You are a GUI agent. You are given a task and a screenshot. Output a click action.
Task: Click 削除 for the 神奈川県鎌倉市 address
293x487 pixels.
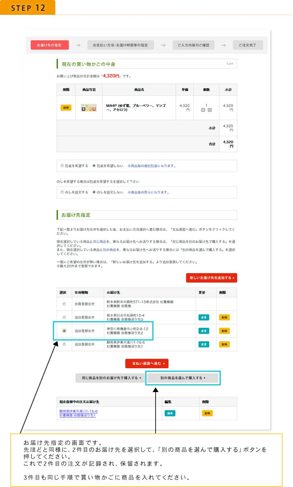(x=224, y=331)
